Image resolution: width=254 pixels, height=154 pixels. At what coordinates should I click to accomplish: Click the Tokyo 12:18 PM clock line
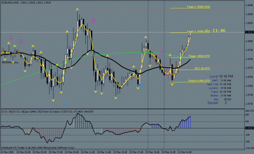(221, 92)
